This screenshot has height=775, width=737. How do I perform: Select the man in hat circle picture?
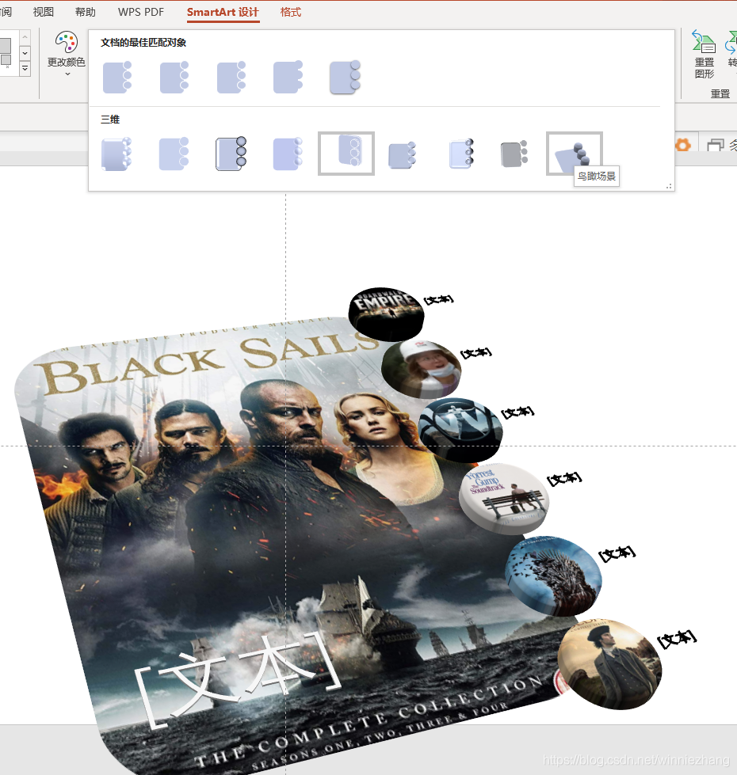[610, 664]
